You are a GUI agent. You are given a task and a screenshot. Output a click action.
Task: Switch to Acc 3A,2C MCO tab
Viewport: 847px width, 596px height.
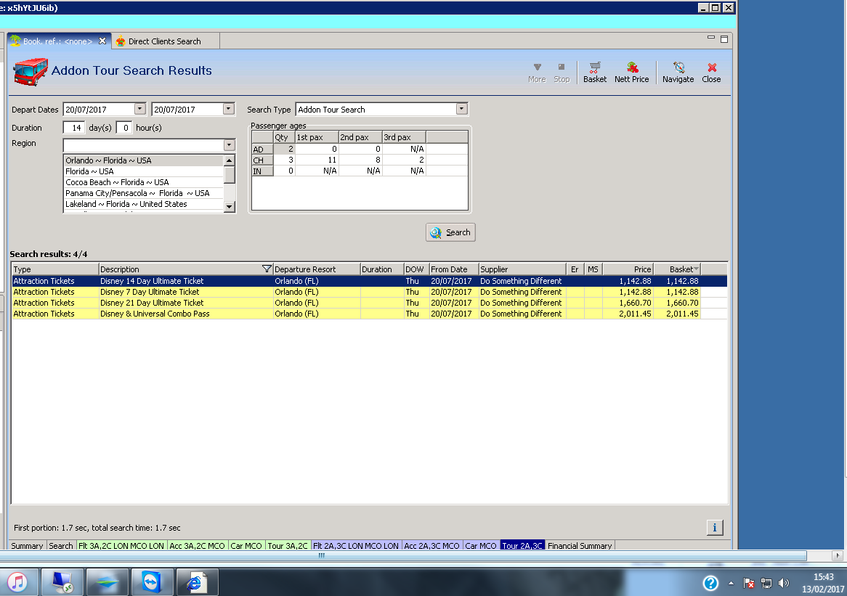tap(197, 545)
